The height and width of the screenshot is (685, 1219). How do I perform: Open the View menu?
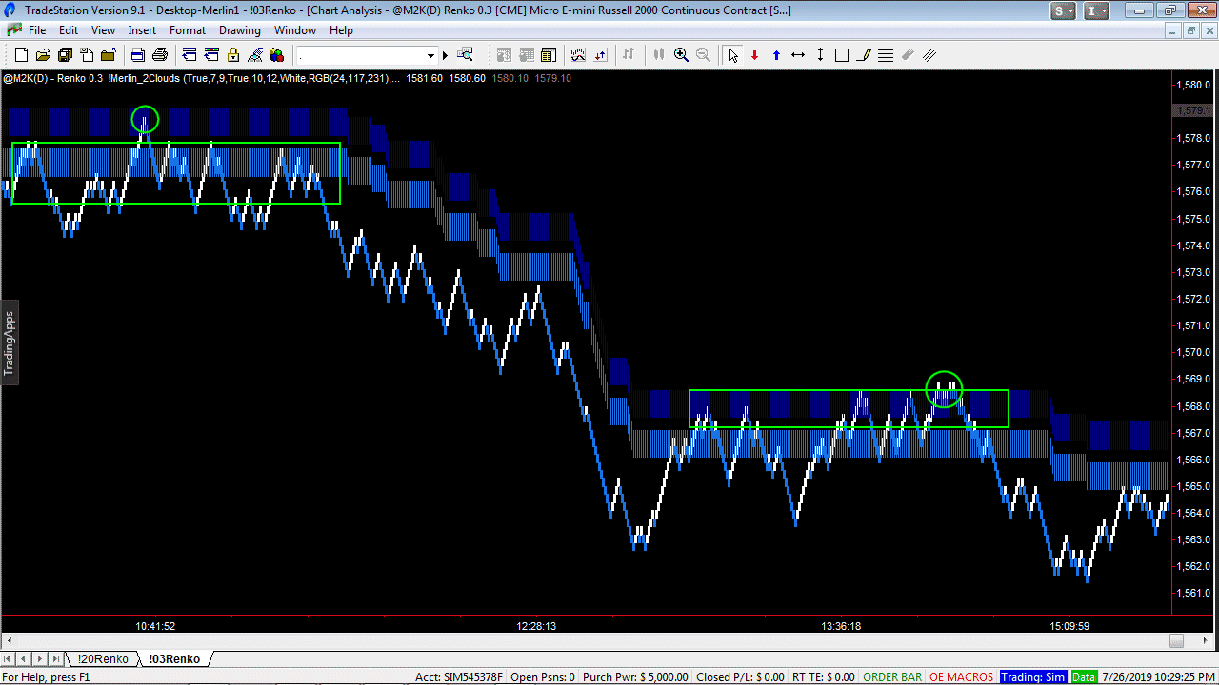tap(103, 30)
